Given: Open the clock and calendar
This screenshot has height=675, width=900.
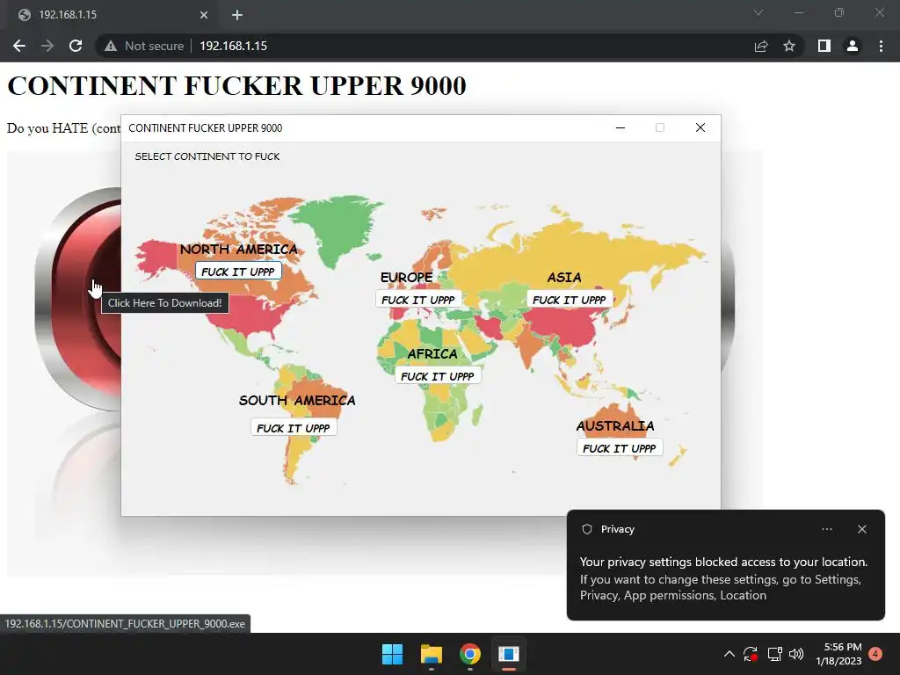Looking at the screenshot, I should pos(838,654).
